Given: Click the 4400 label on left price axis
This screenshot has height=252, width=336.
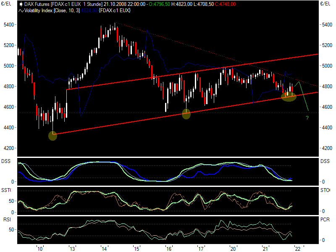Looking at the screenshot, I should click(8, 128).
